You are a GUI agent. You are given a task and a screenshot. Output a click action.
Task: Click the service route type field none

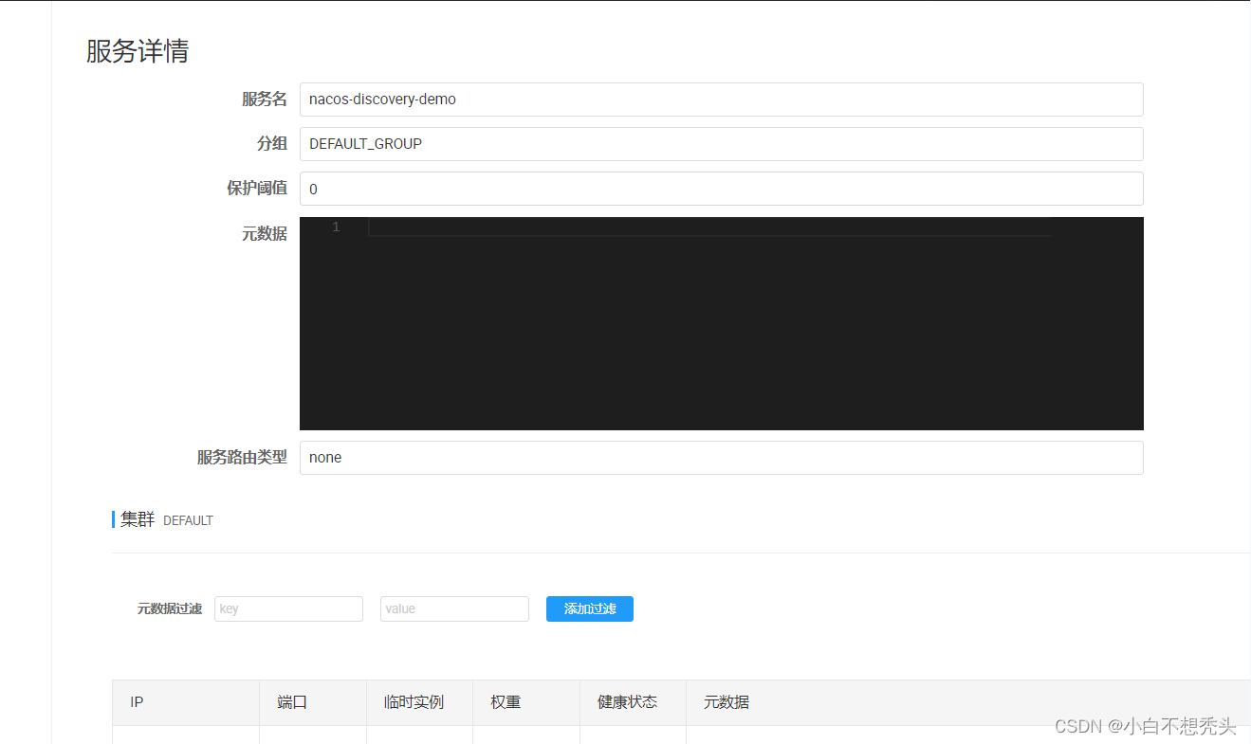[721, 458]
